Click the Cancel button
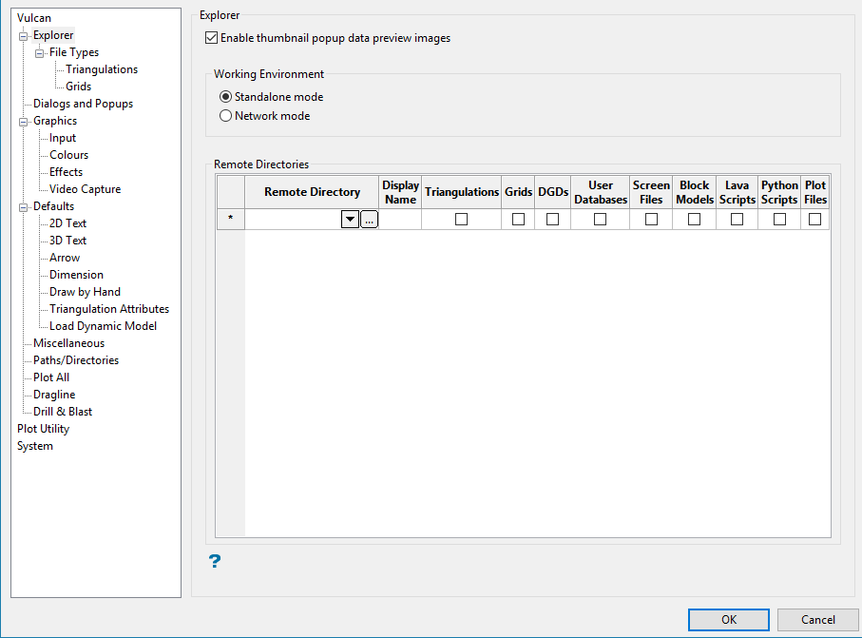862x638 pixels. (817, 620)
